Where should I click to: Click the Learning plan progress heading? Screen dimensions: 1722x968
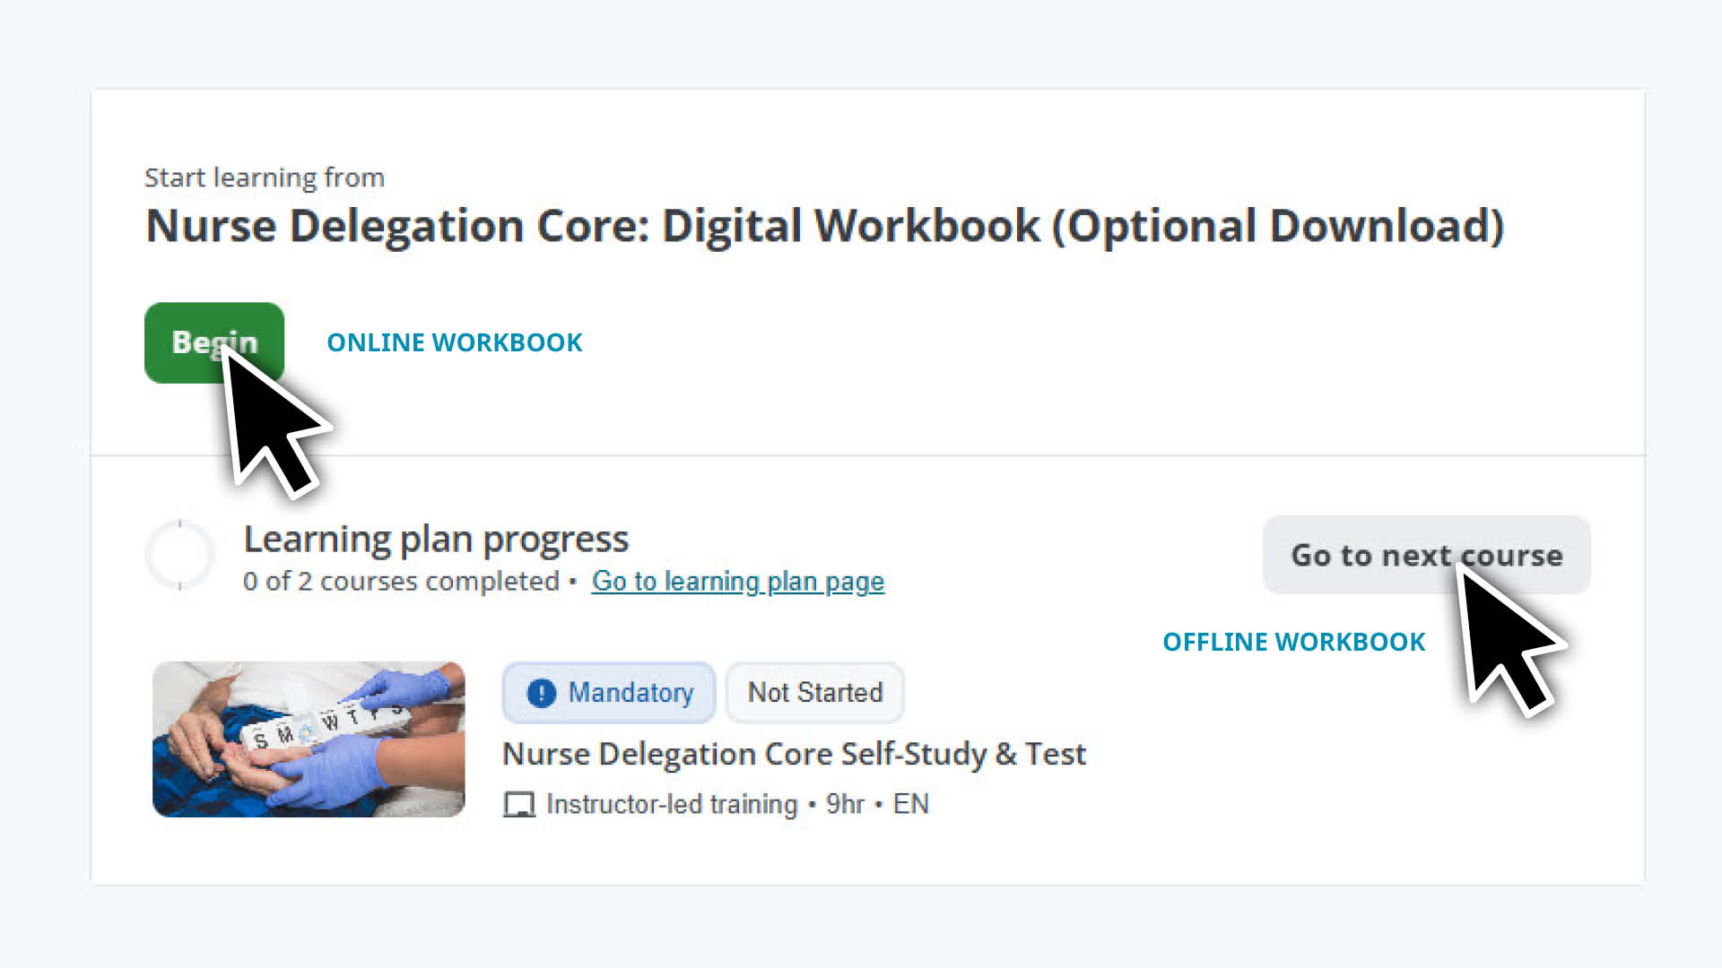click(x=437, y=538)
